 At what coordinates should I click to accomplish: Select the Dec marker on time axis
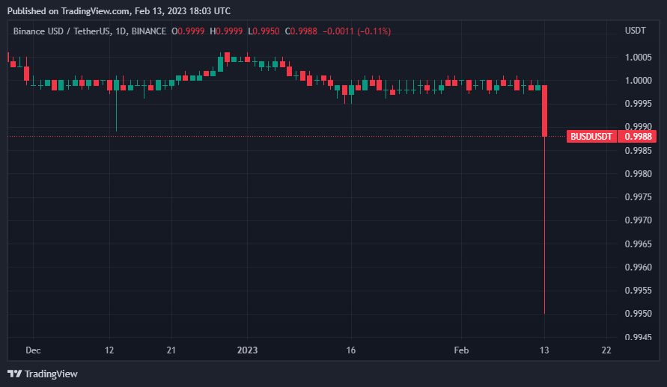33,350
